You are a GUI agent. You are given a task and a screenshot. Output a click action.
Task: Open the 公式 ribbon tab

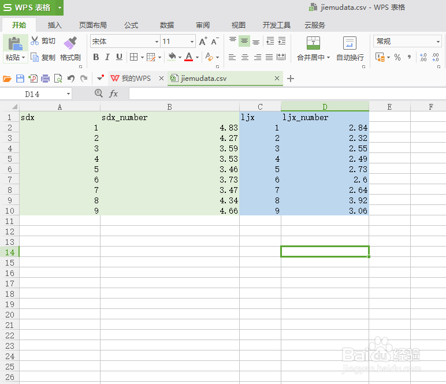[131, 25]
